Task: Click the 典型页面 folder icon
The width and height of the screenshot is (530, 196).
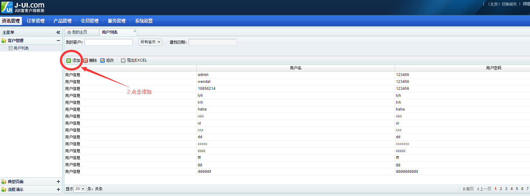Action: tap(4, 182)
